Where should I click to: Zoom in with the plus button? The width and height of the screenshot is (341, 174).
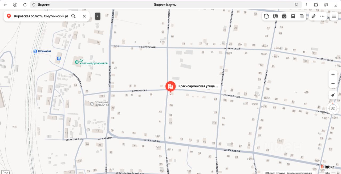[333, 75]
